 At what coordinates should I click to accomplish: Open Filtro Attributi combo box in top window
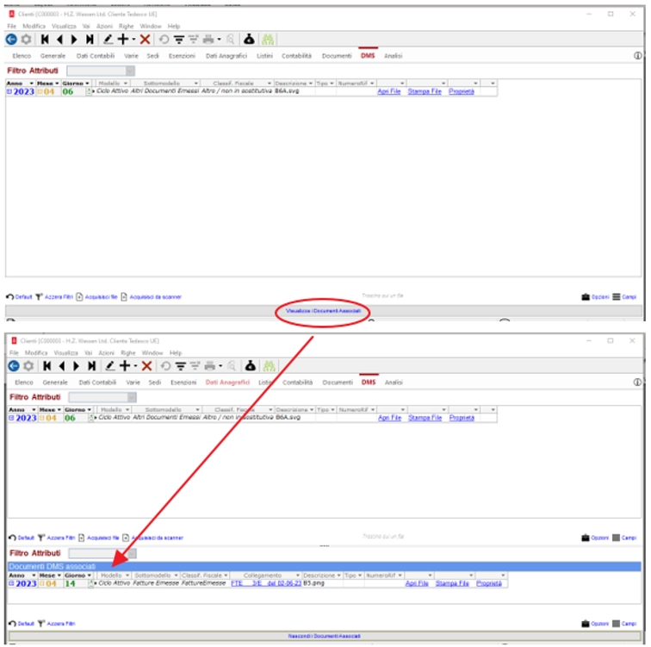(101, 71)
